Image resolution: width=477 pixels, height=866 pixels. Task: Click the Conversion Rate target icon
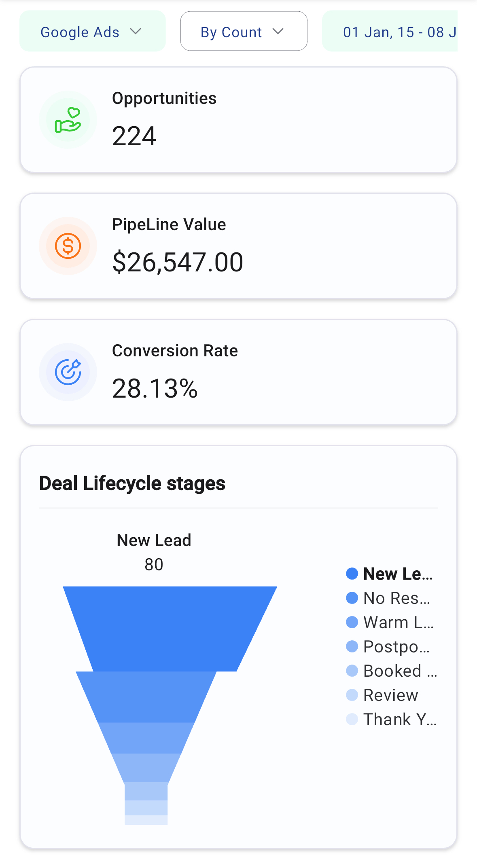tap(68, 372)
